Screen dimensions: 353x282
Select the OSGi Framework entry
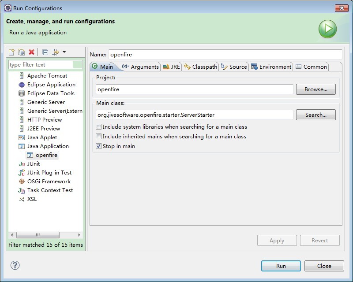point(49,182)
